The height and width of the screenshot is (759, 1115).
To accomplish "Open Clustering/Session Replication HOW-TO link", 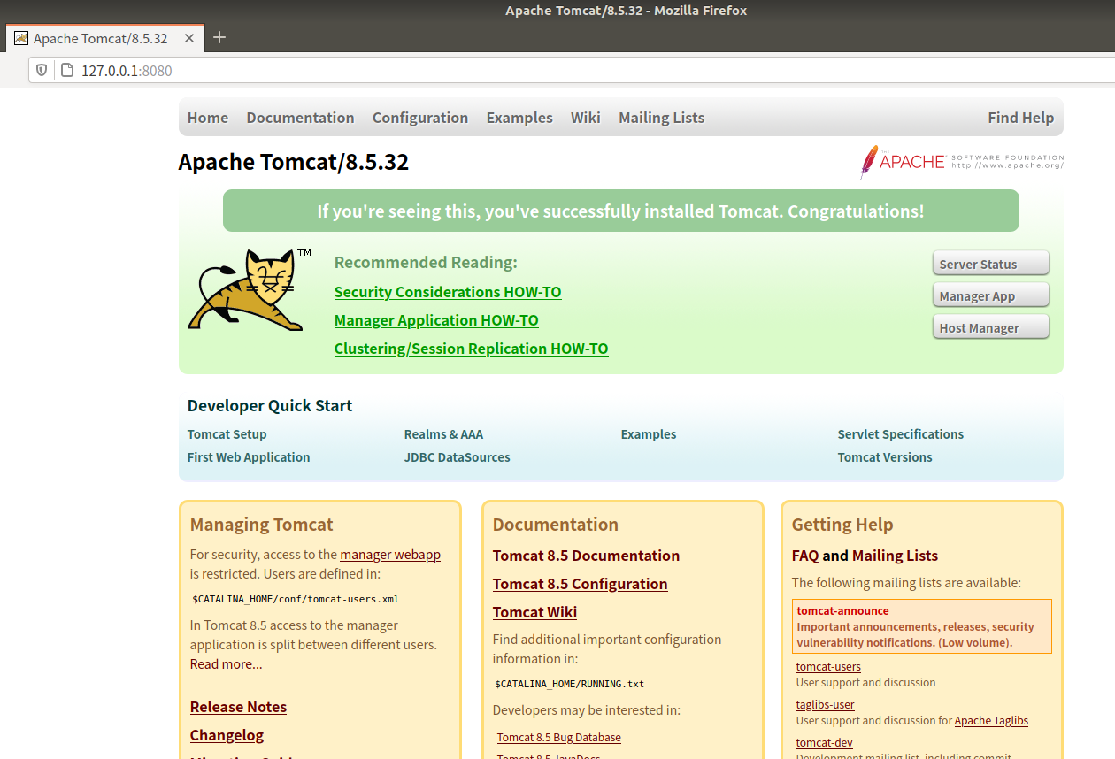I will tap(472, 349).
